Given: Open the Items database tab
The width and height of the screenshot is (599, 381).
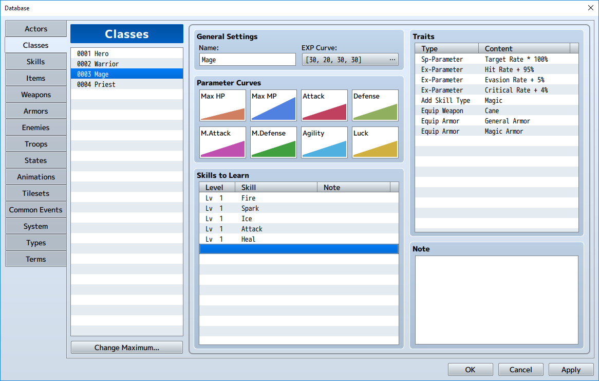Looking at the screenshot, I should [36, 78].
